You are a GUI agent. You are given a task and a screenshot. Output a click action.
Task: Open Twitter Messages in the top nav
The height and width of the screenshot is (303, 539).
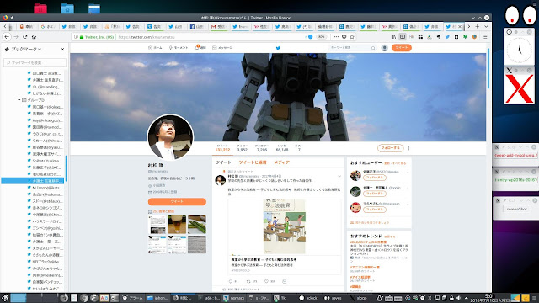click(x=222, y=48)
